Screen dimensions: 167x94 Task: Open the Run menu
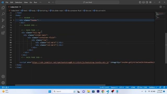tap(35, 2)
